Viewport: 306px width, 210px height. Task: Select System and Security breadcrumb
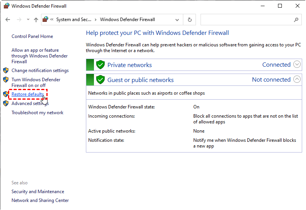tap(74, 20)
